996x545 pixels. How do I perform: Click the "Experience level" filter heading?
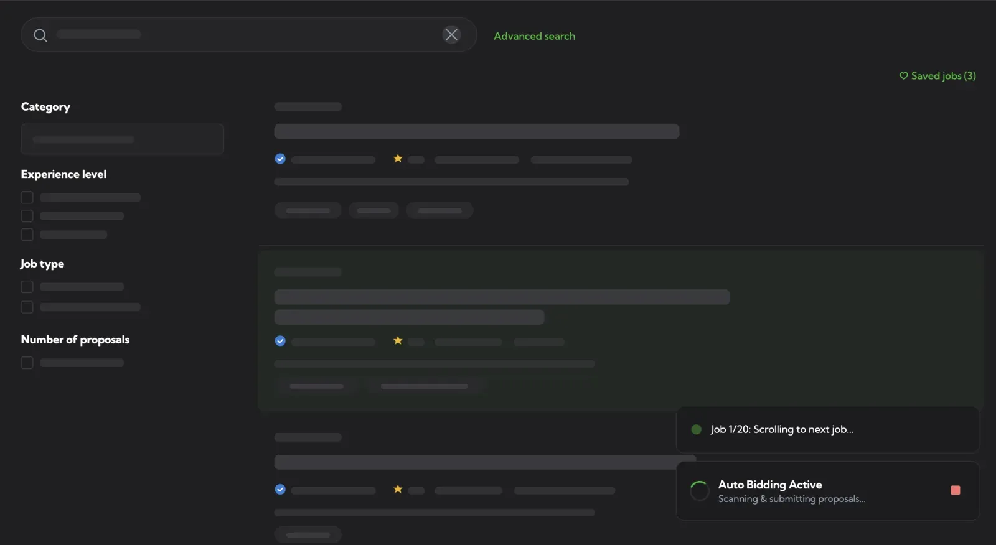pyautogui.click(x=63, y=174)
